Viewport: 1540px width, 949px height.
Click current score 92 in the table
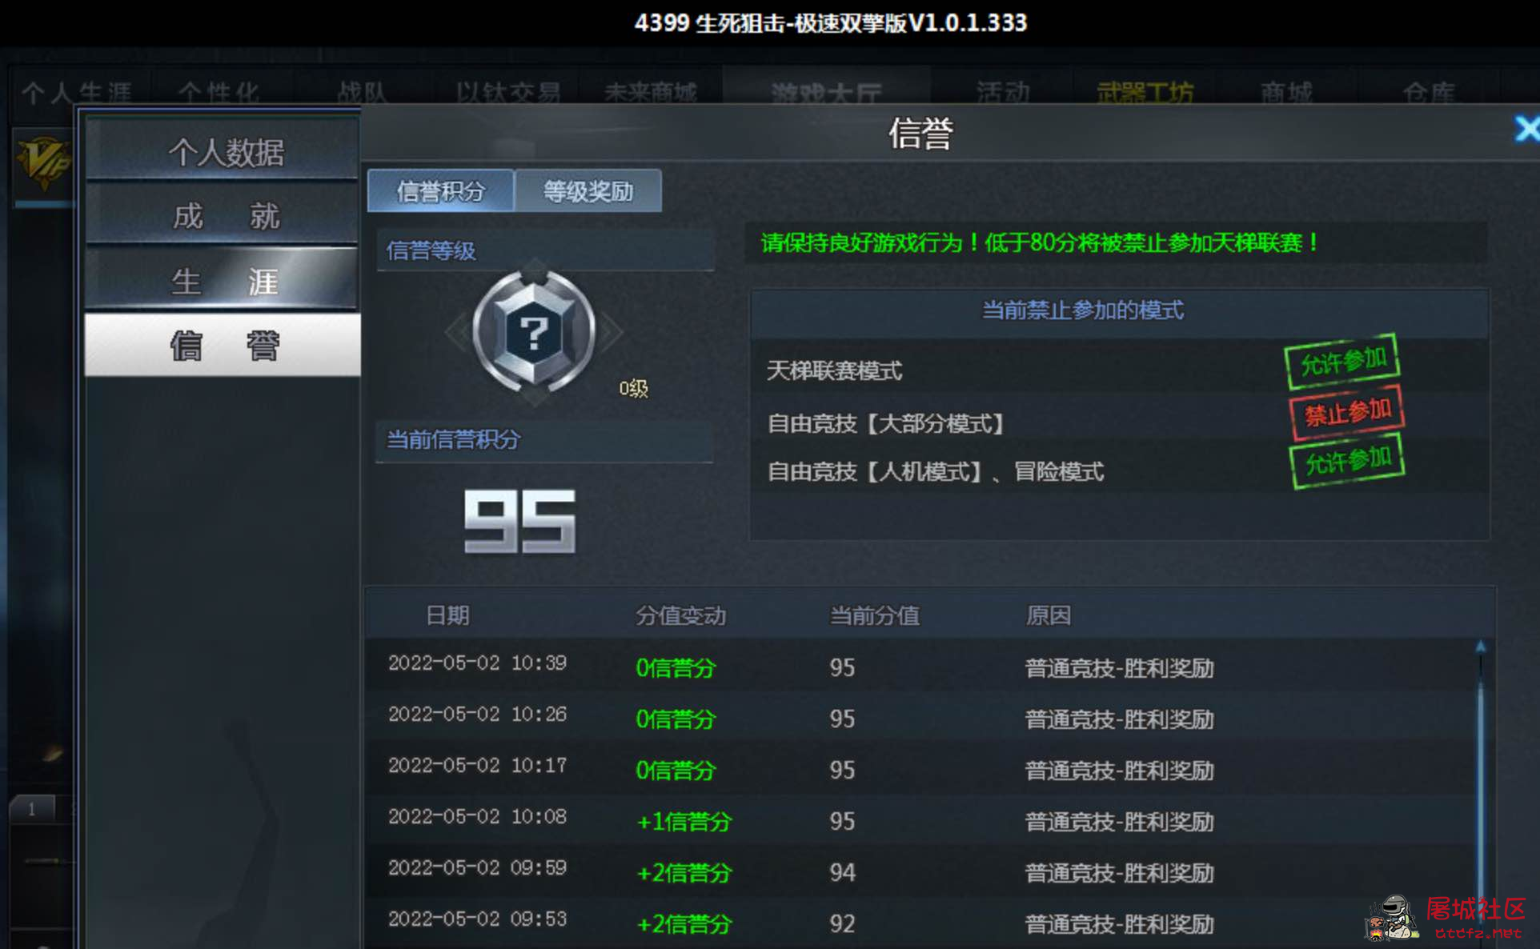(x=842, y=923)
